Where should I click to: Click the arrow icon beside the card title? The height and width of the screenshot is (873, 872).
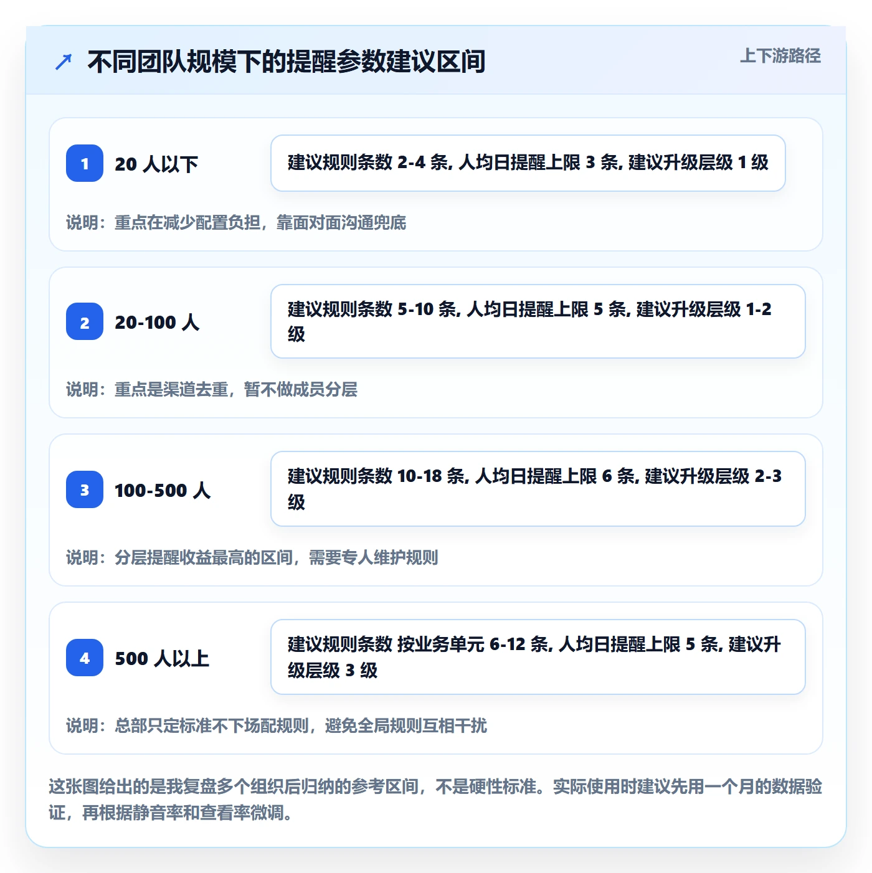coord(64,62)
